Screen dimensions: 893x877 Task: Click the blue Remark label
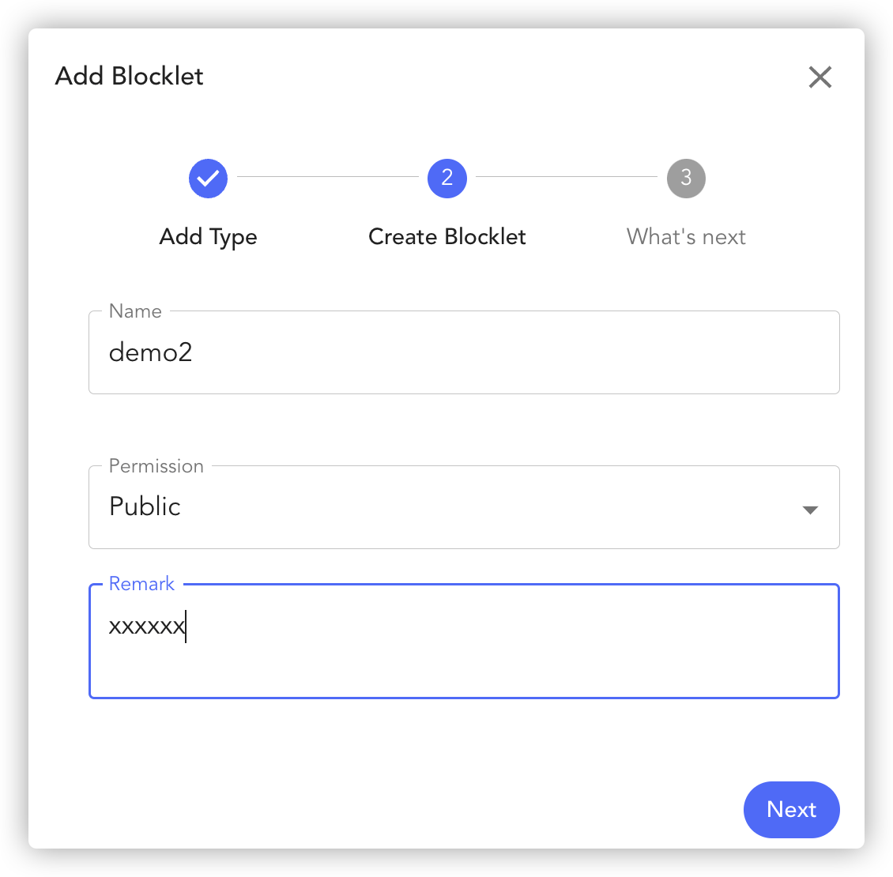click(141, 584)
